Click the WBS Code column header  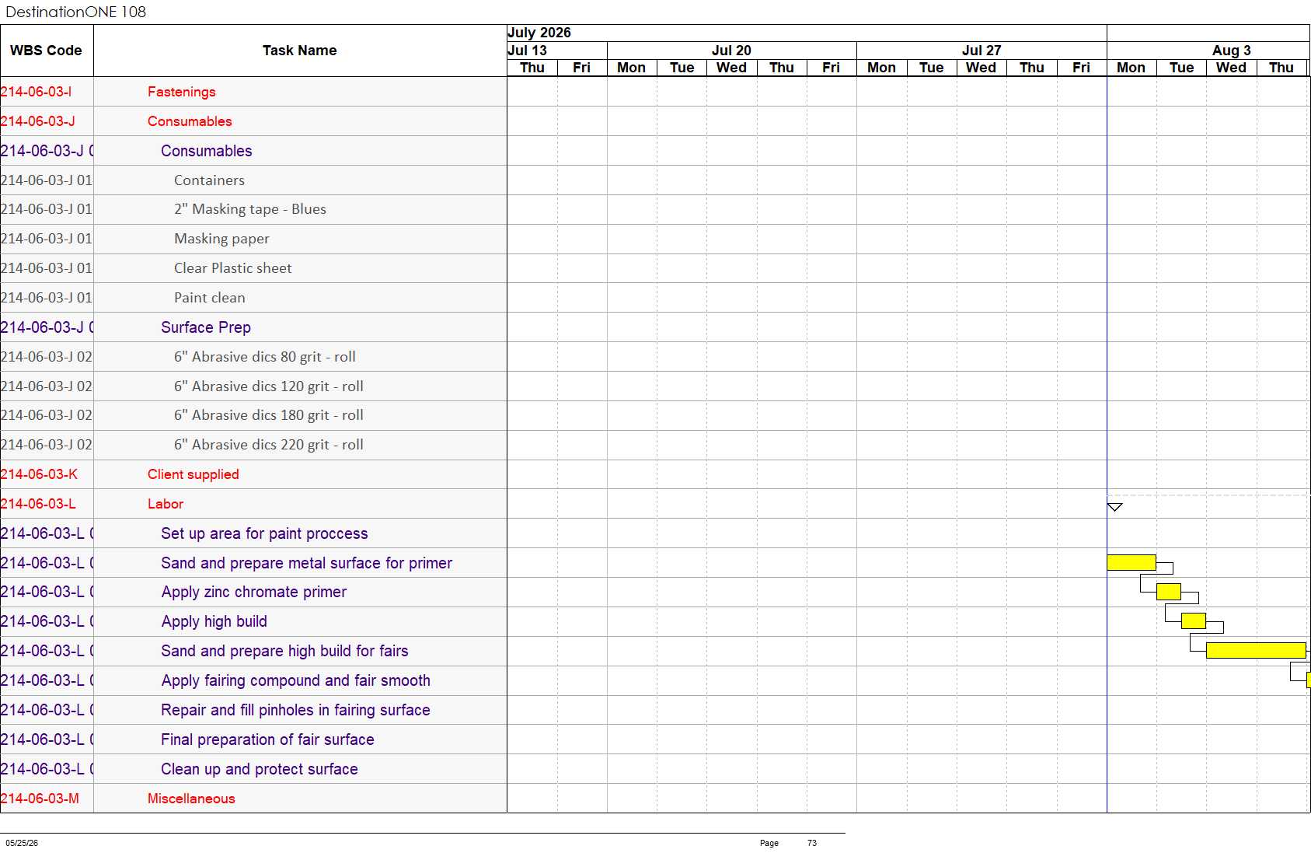[47, 51]
